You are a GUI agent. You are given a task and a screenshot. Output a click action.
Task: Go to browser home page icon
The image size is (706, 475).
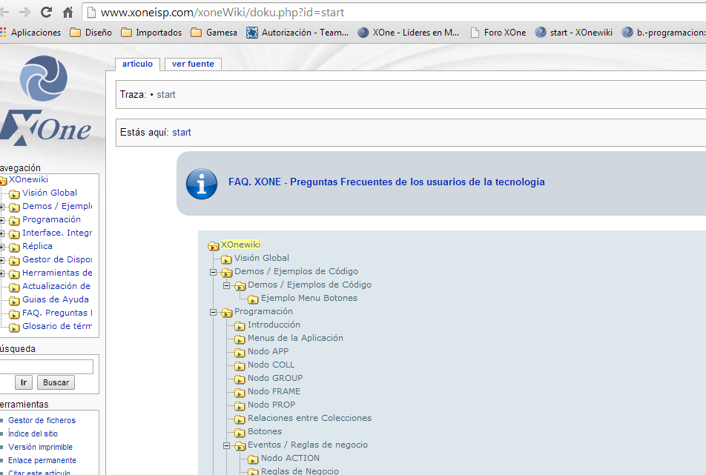[67, 12]
